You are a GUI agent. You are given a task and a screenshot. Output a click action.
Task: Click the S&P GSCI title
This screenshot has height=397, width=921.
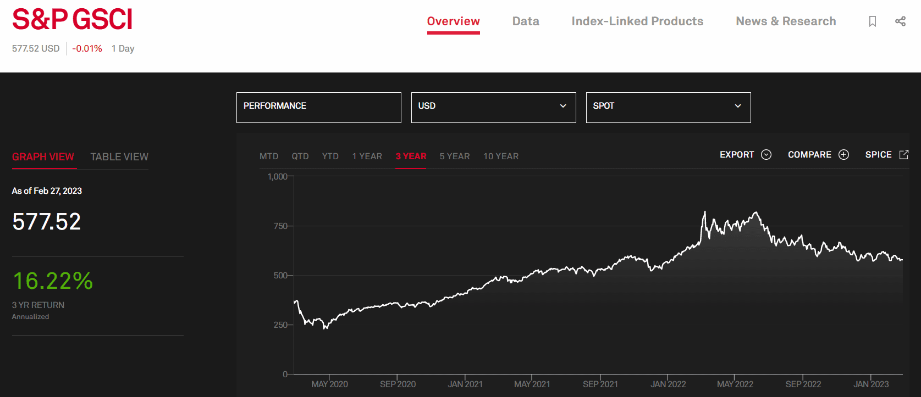(x=73, y=20)
